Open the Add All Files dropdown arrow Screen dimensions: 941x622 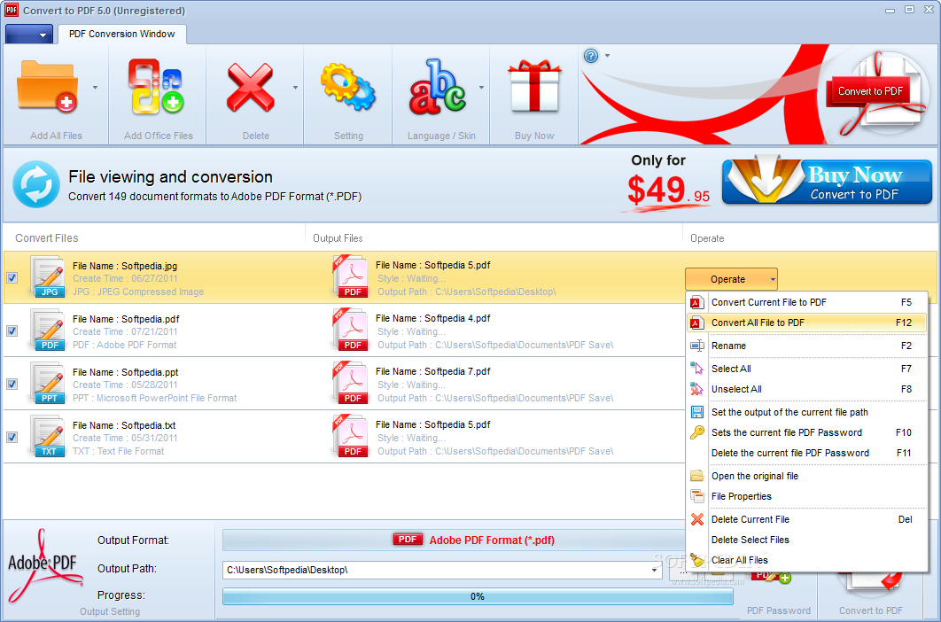tap(95, 88)
